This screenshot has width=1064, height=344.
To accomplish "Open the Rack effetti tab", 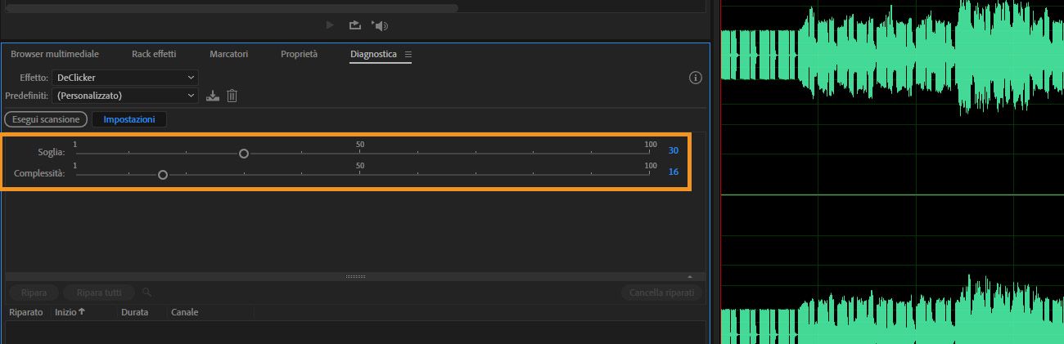I will coord(154,55).
